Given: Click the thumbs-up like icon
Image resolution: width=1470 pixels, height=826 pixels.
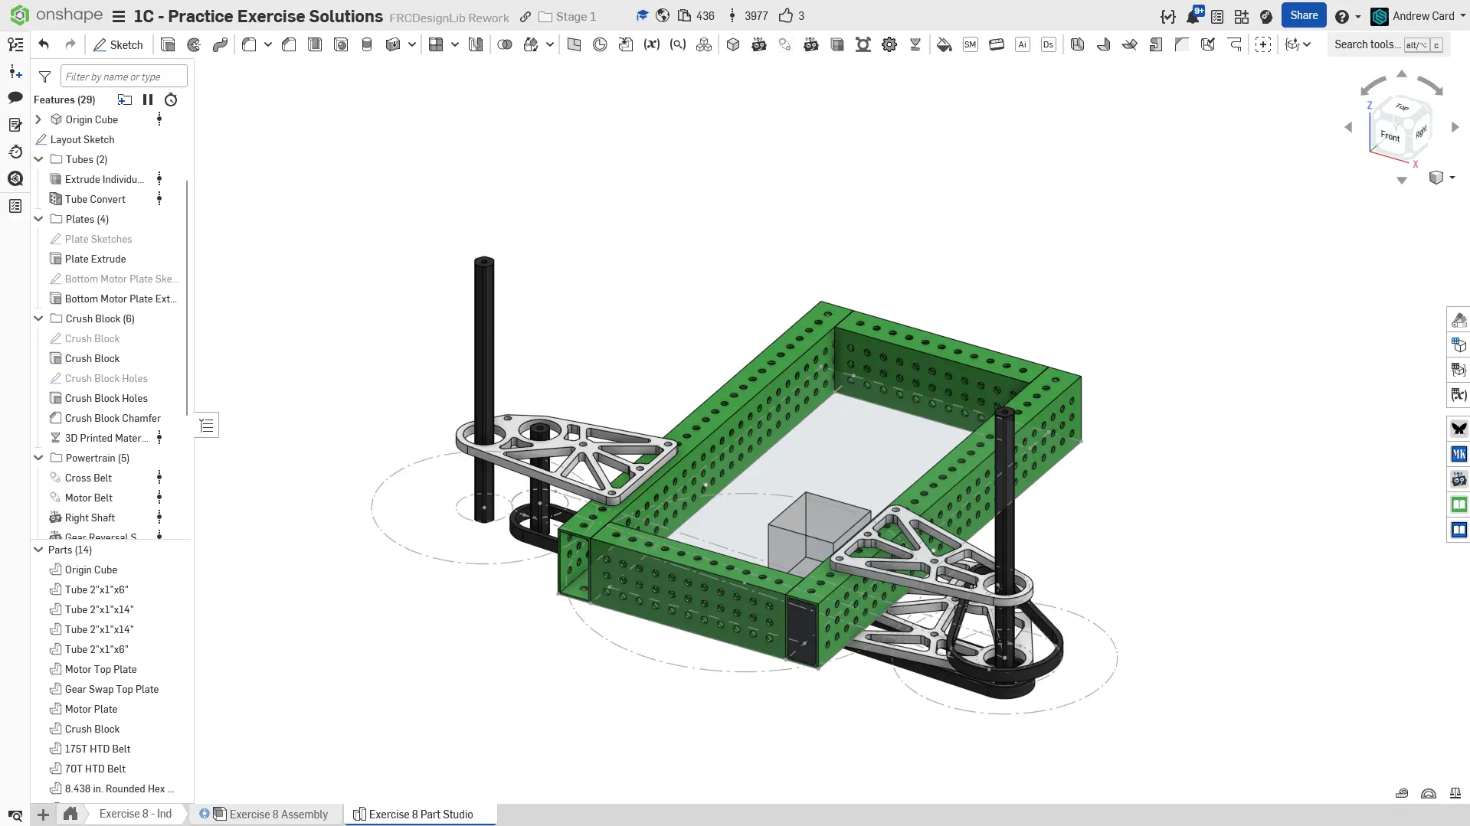Looking at the screenshot, I should [x=785, y=16].
